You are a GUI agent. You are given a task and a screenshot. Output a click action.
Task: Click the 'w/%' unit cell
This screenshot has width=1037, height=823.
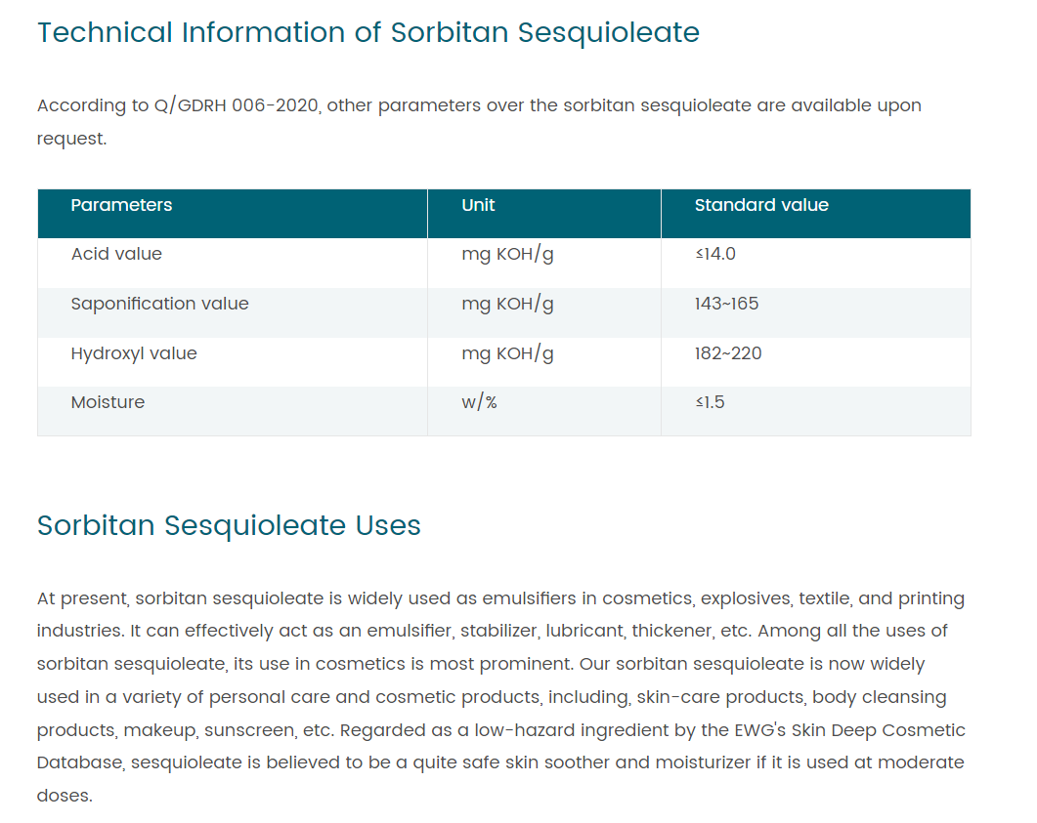[479, 402]
